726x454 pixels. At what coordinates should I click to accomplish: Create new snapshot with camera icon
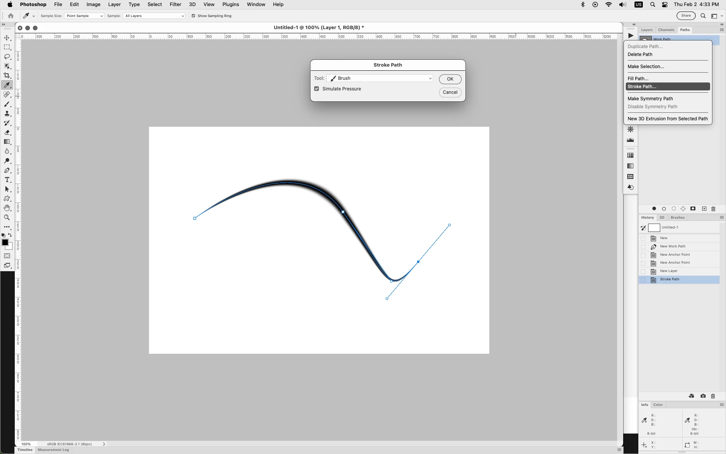pyautogui.click(x=703, y=396)
